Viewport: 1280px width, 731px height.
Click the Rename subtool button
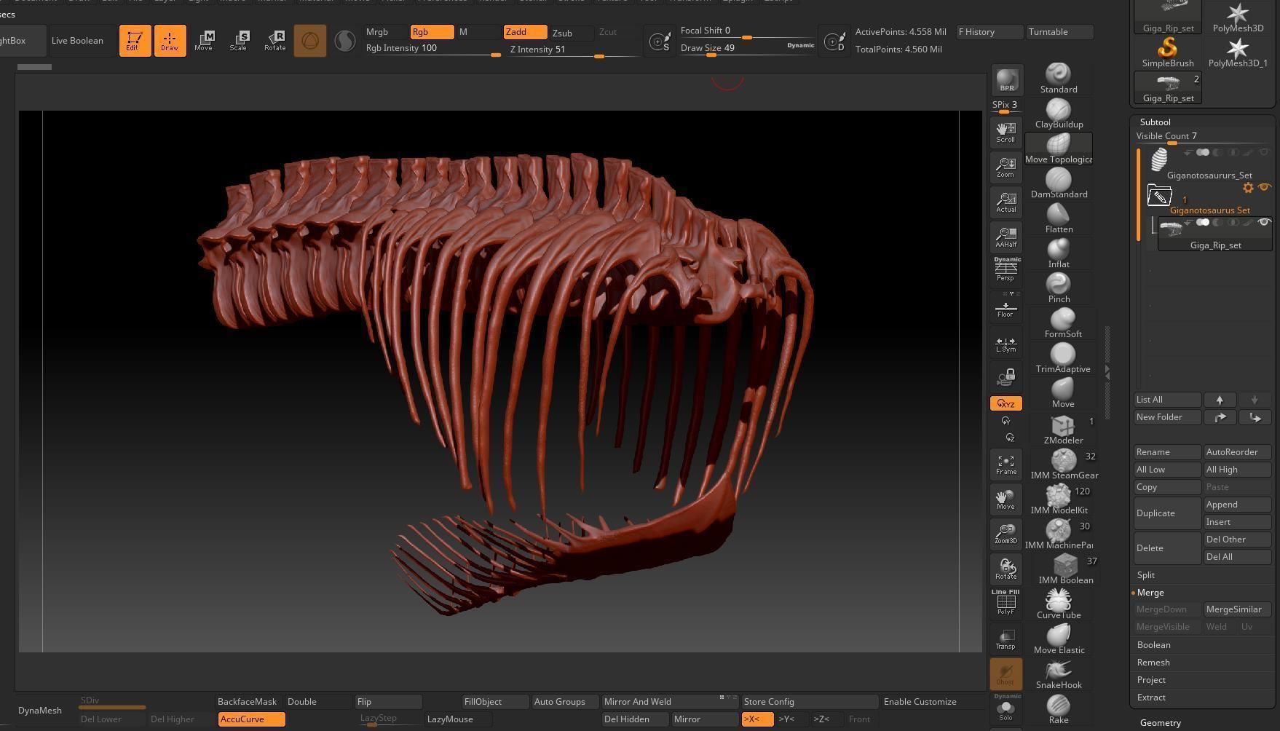coord(1167,452)
